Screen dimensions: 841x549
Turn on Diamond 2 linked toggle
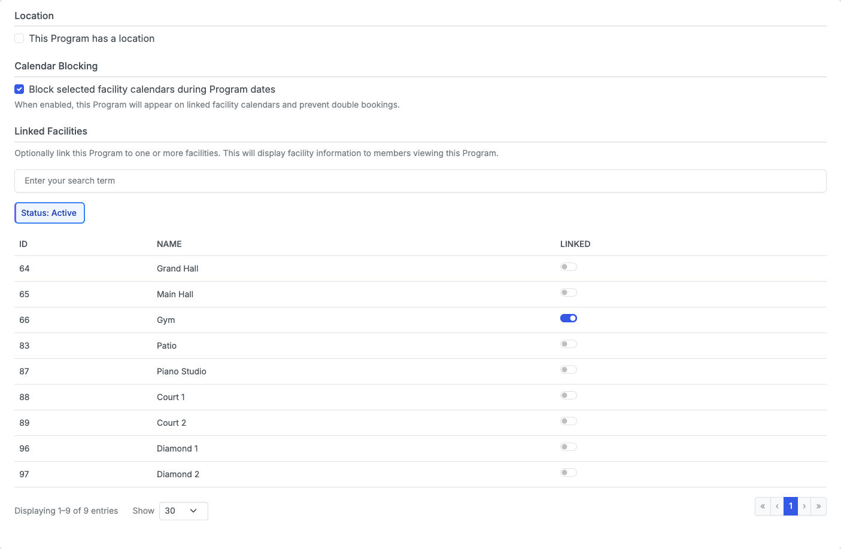[569, 472]
